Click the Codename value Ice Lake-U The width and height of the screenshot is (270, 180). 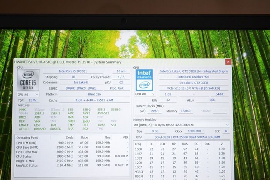pos(81,82)
